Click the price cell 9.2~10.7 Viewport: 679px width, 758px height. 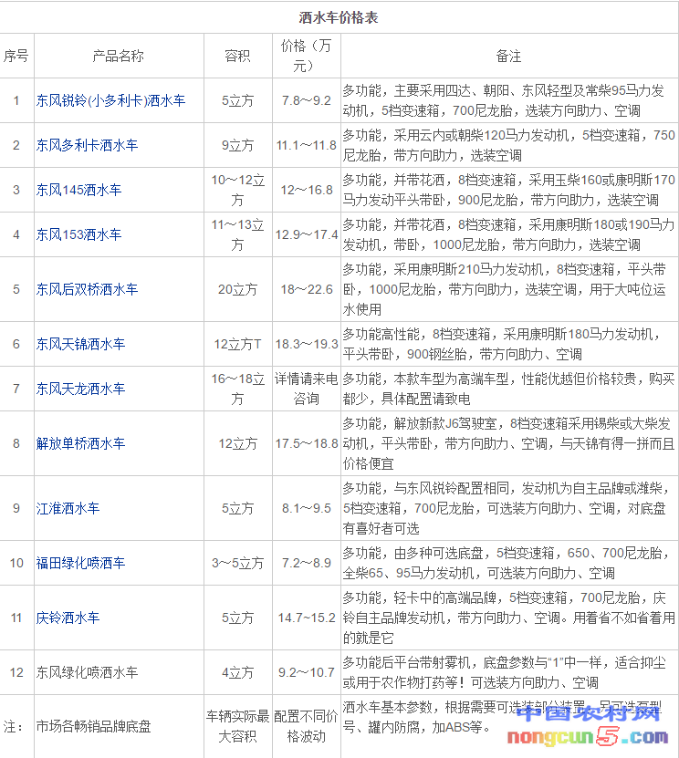point(306,672)
